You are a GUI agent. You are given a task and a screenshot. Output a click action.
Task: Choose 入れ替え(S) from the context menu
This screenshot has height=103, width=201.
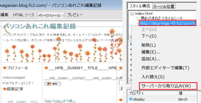pyautogui.click(x=153, y=77)
